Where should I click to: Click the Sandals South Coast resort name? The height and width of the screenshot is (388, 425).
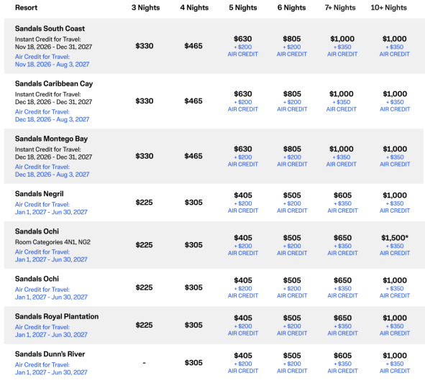click(x=50, y=29)
